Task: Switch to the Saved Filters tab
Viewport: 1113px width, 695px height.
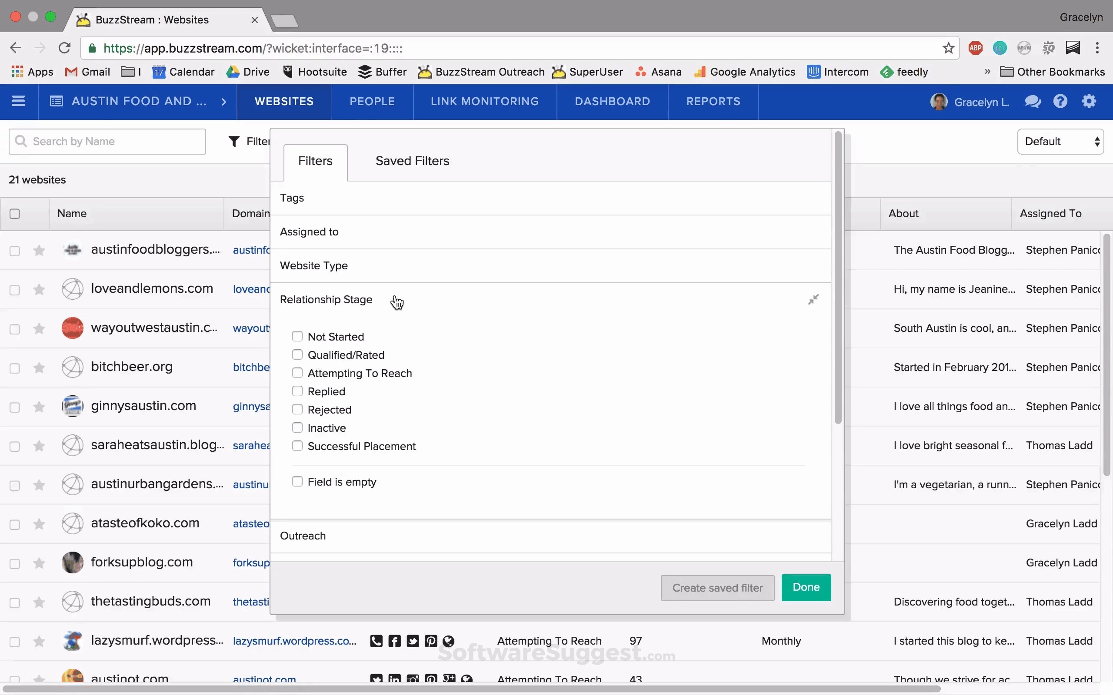Action: point(412,161)
